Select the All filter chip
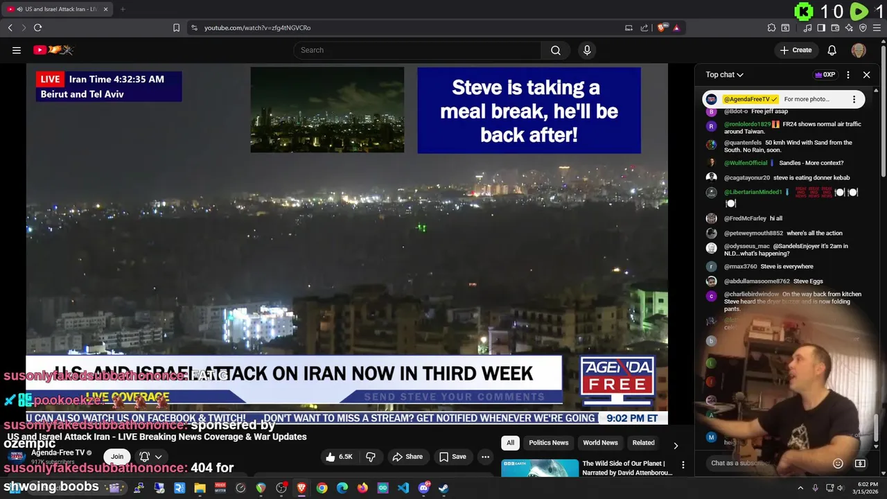This screenshot has height=499, width=887. pyautogui.click(x=510, y=443)
